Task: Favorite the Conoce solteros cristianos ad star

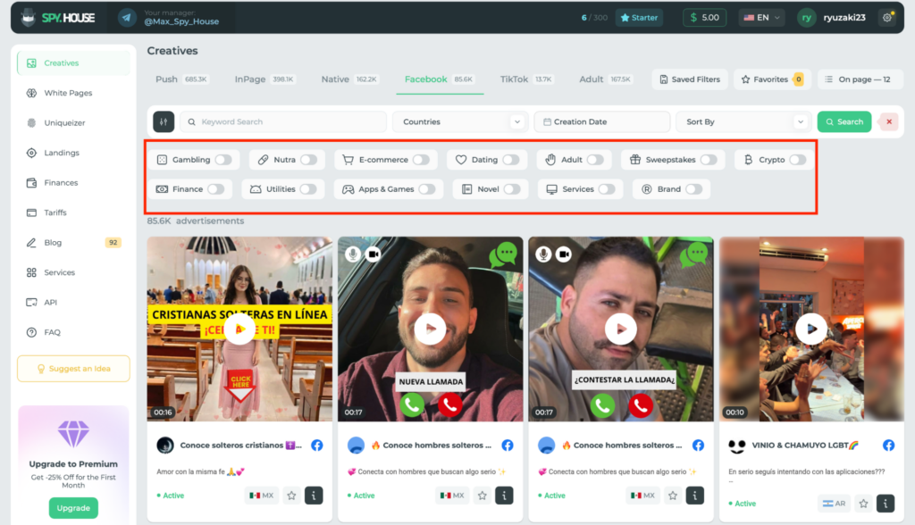Action: [291, 496]
